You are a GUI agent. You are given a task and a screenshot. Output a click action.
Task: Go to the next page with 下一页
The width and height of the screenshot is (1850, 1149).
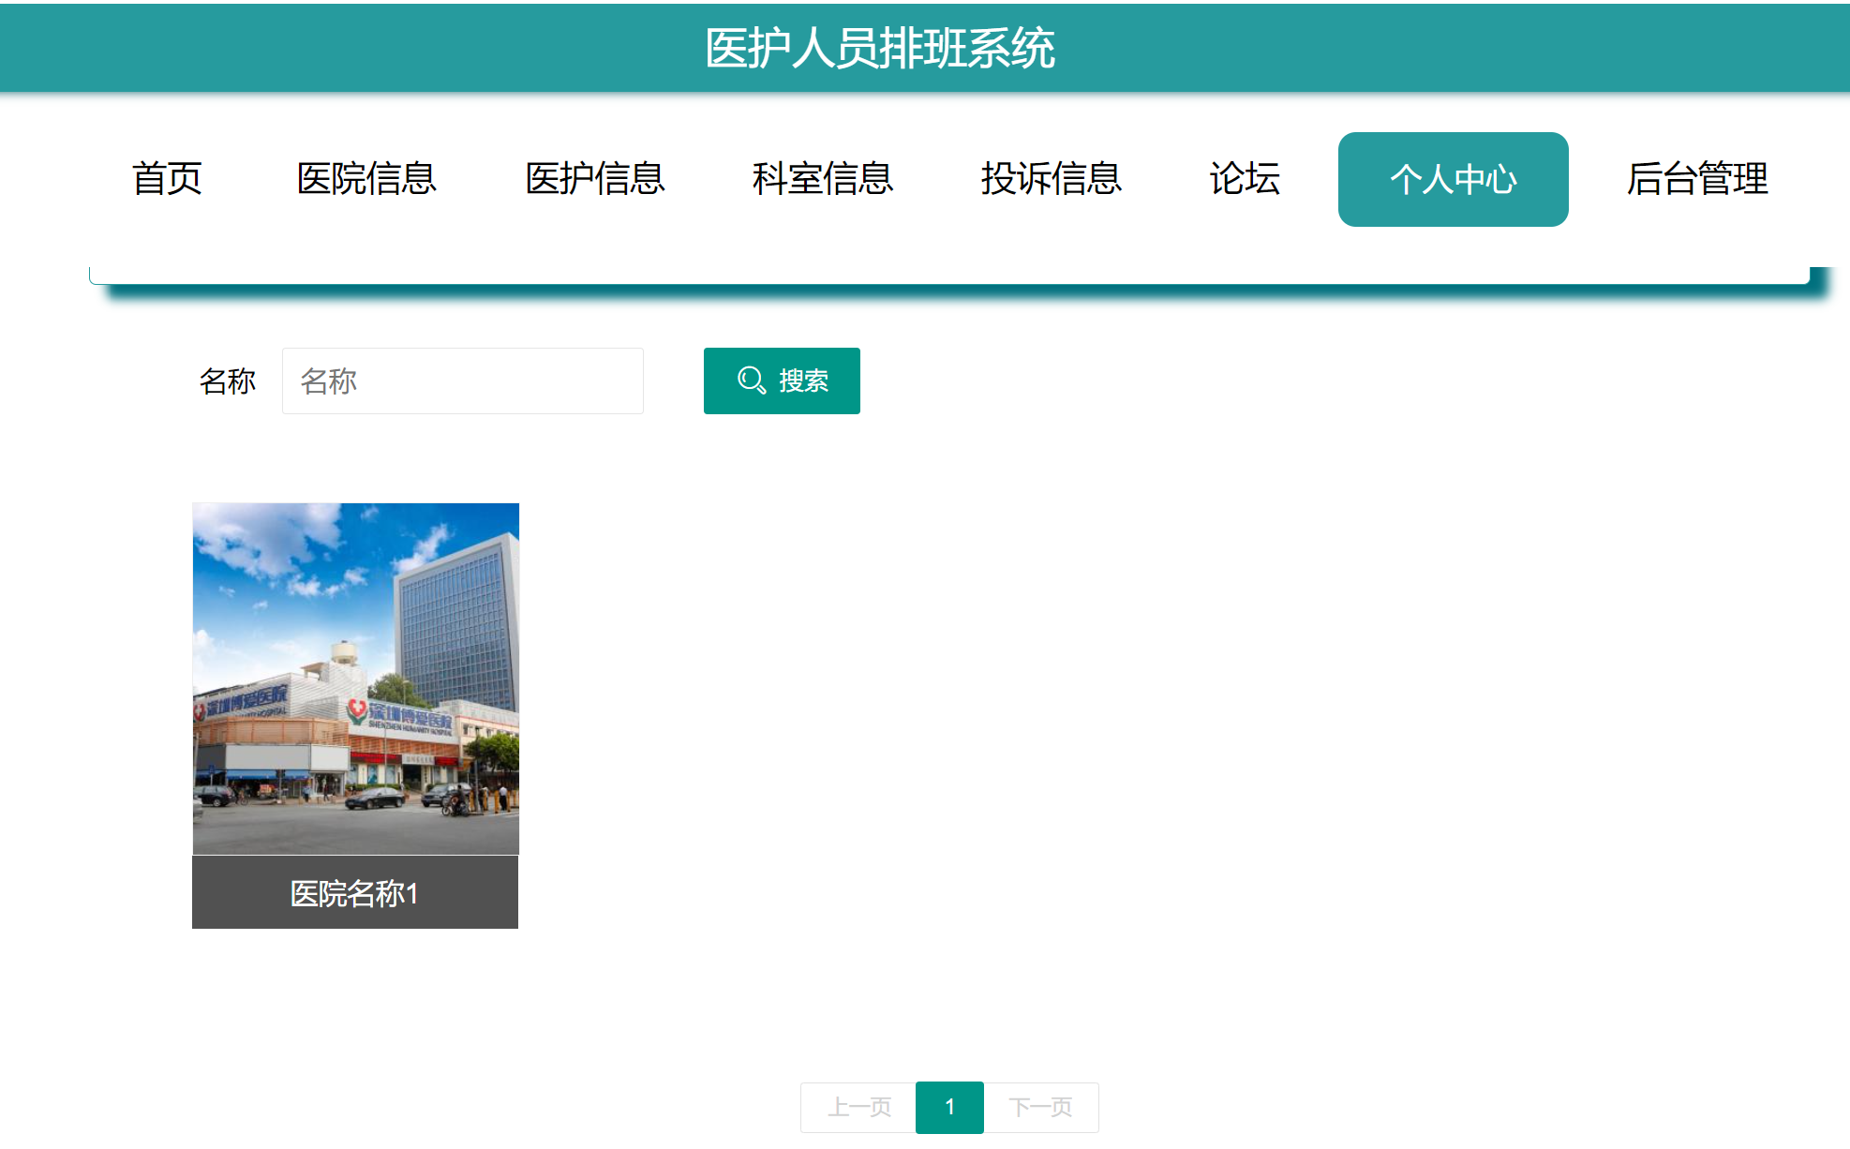click(1041, 1106)
